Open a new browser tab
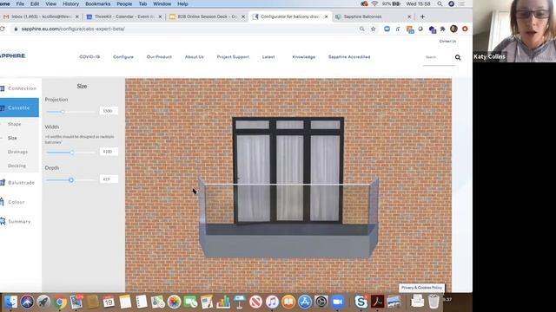Image resolution: width=556 pixels, height=312 pixels. click(x=422, y=16)
